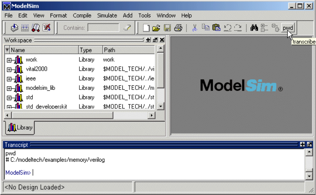Expand the work library node
This screenshot has height=195, width=316.
tap(9, 60)
